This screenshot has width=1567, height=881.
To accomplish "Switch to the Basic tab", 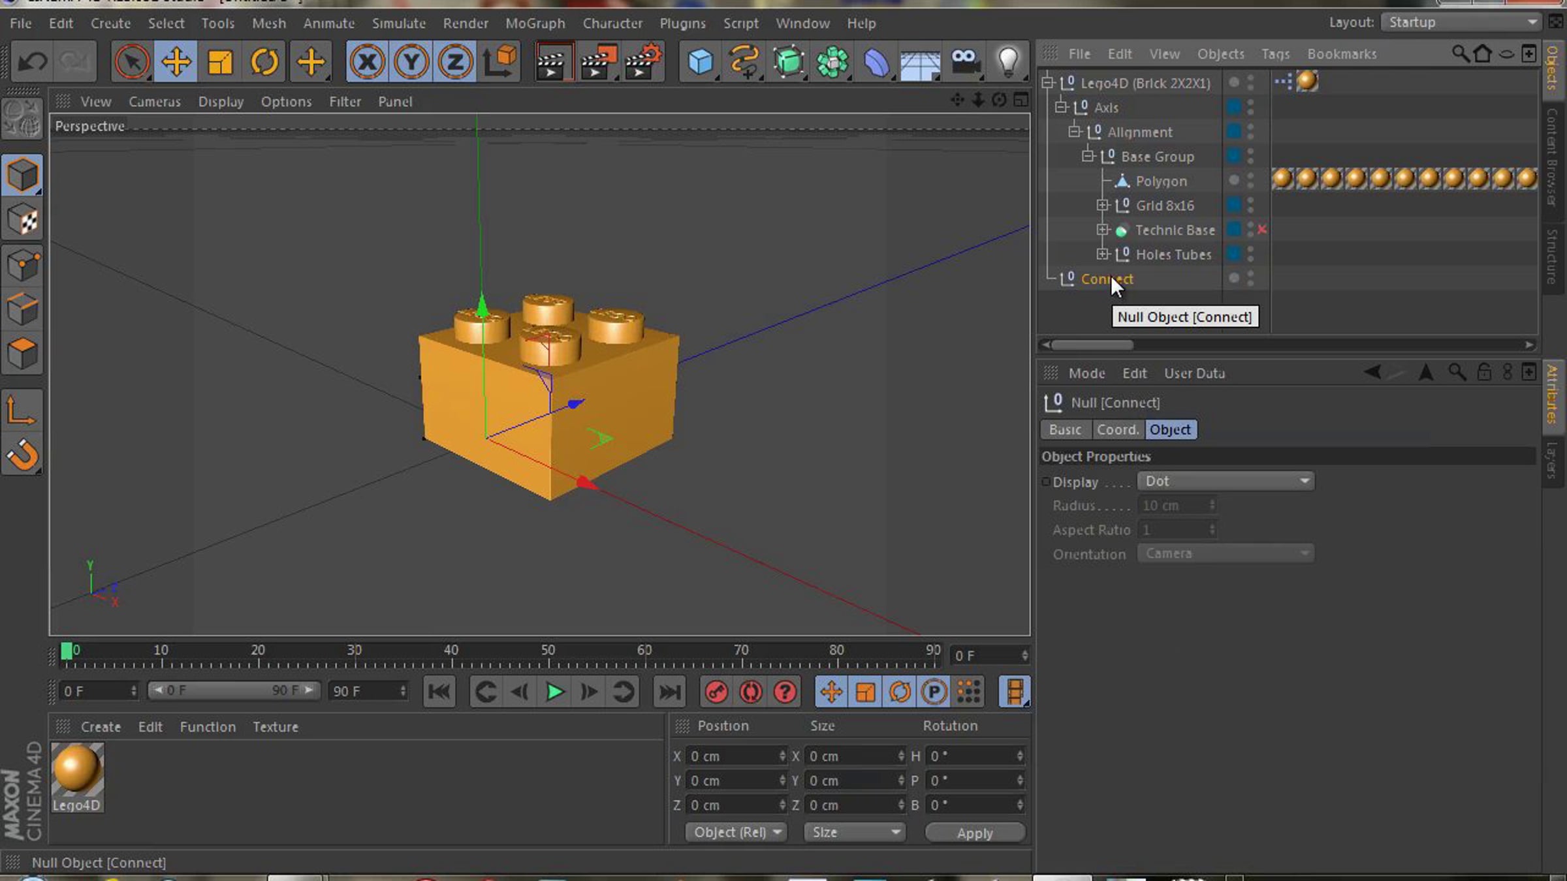I will click(x=1066, y=429).
